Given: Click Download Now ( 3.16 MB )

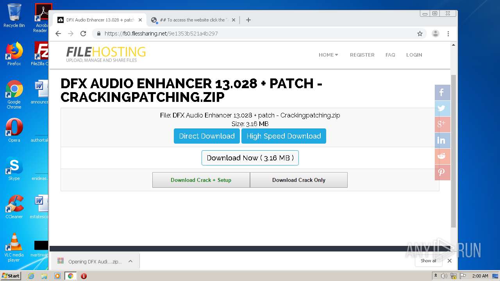Looking at the screenshot, I should 250,158.
